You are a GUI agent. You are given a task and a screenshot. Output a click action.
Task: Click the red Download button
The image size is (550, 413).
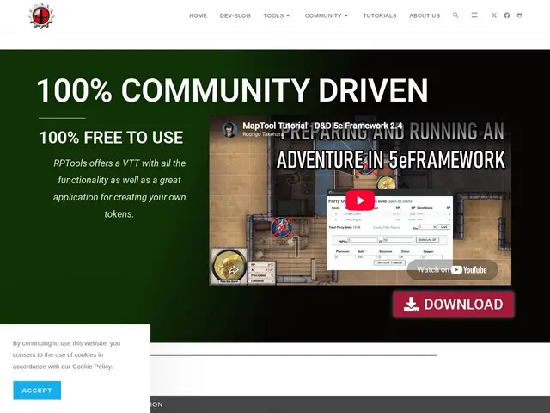(x=454, y=305)
